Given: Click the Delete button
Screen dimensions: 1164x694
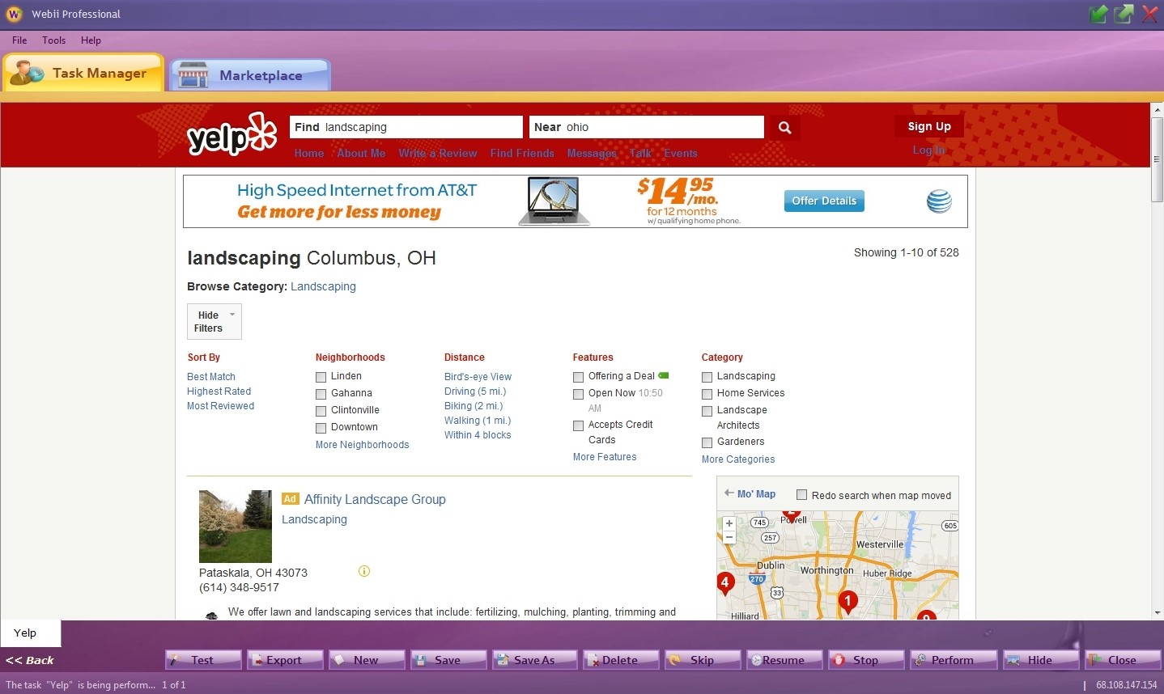Looking at the screenshot, I should [621, 660].
